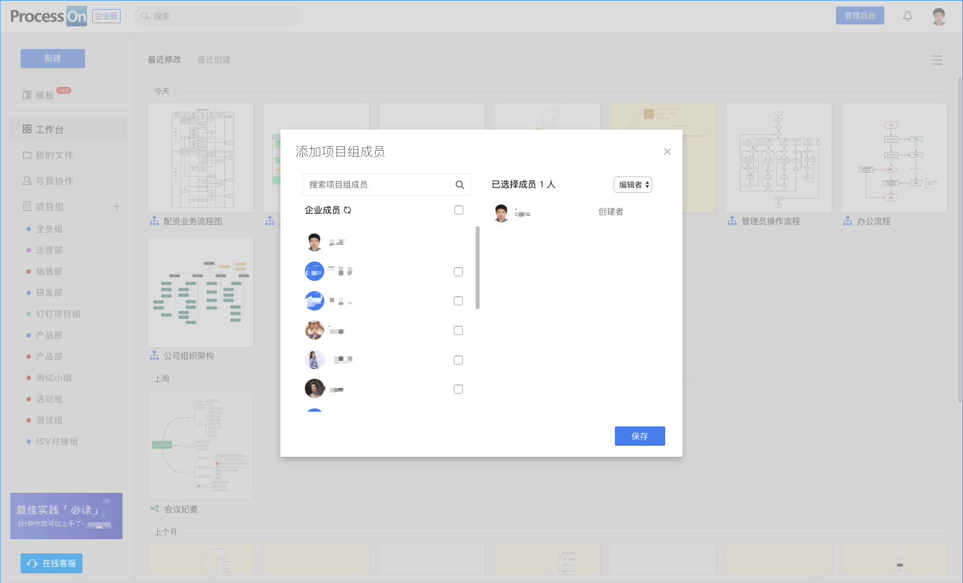This screenshot has height=583, width=963.
Task: Close the 添加项目组成员 dialog
Action: click(x=667, y=152)
